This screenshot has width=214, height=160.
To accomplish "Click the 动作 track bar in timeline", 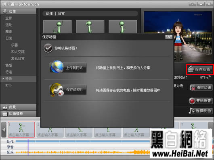I will 83,142.
